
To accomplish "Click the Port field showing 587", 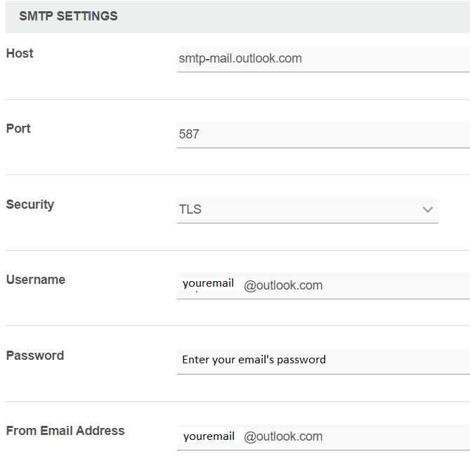I will click(x=323, y=134).
